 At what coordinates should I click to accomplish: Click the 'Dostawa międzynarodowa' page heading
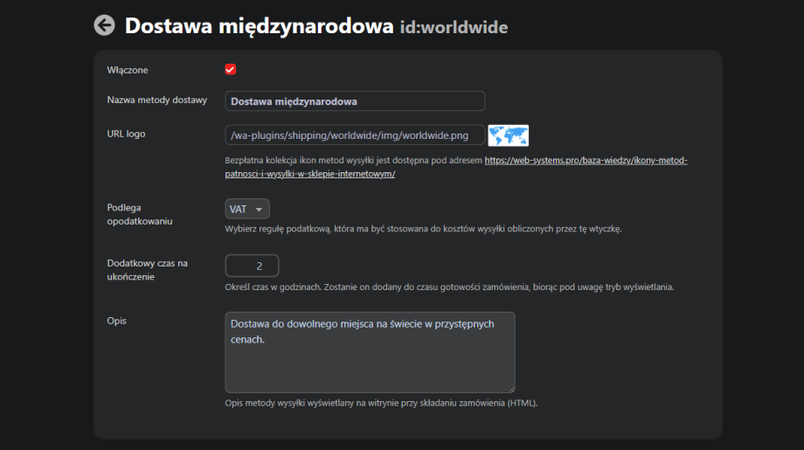[259, 25]
